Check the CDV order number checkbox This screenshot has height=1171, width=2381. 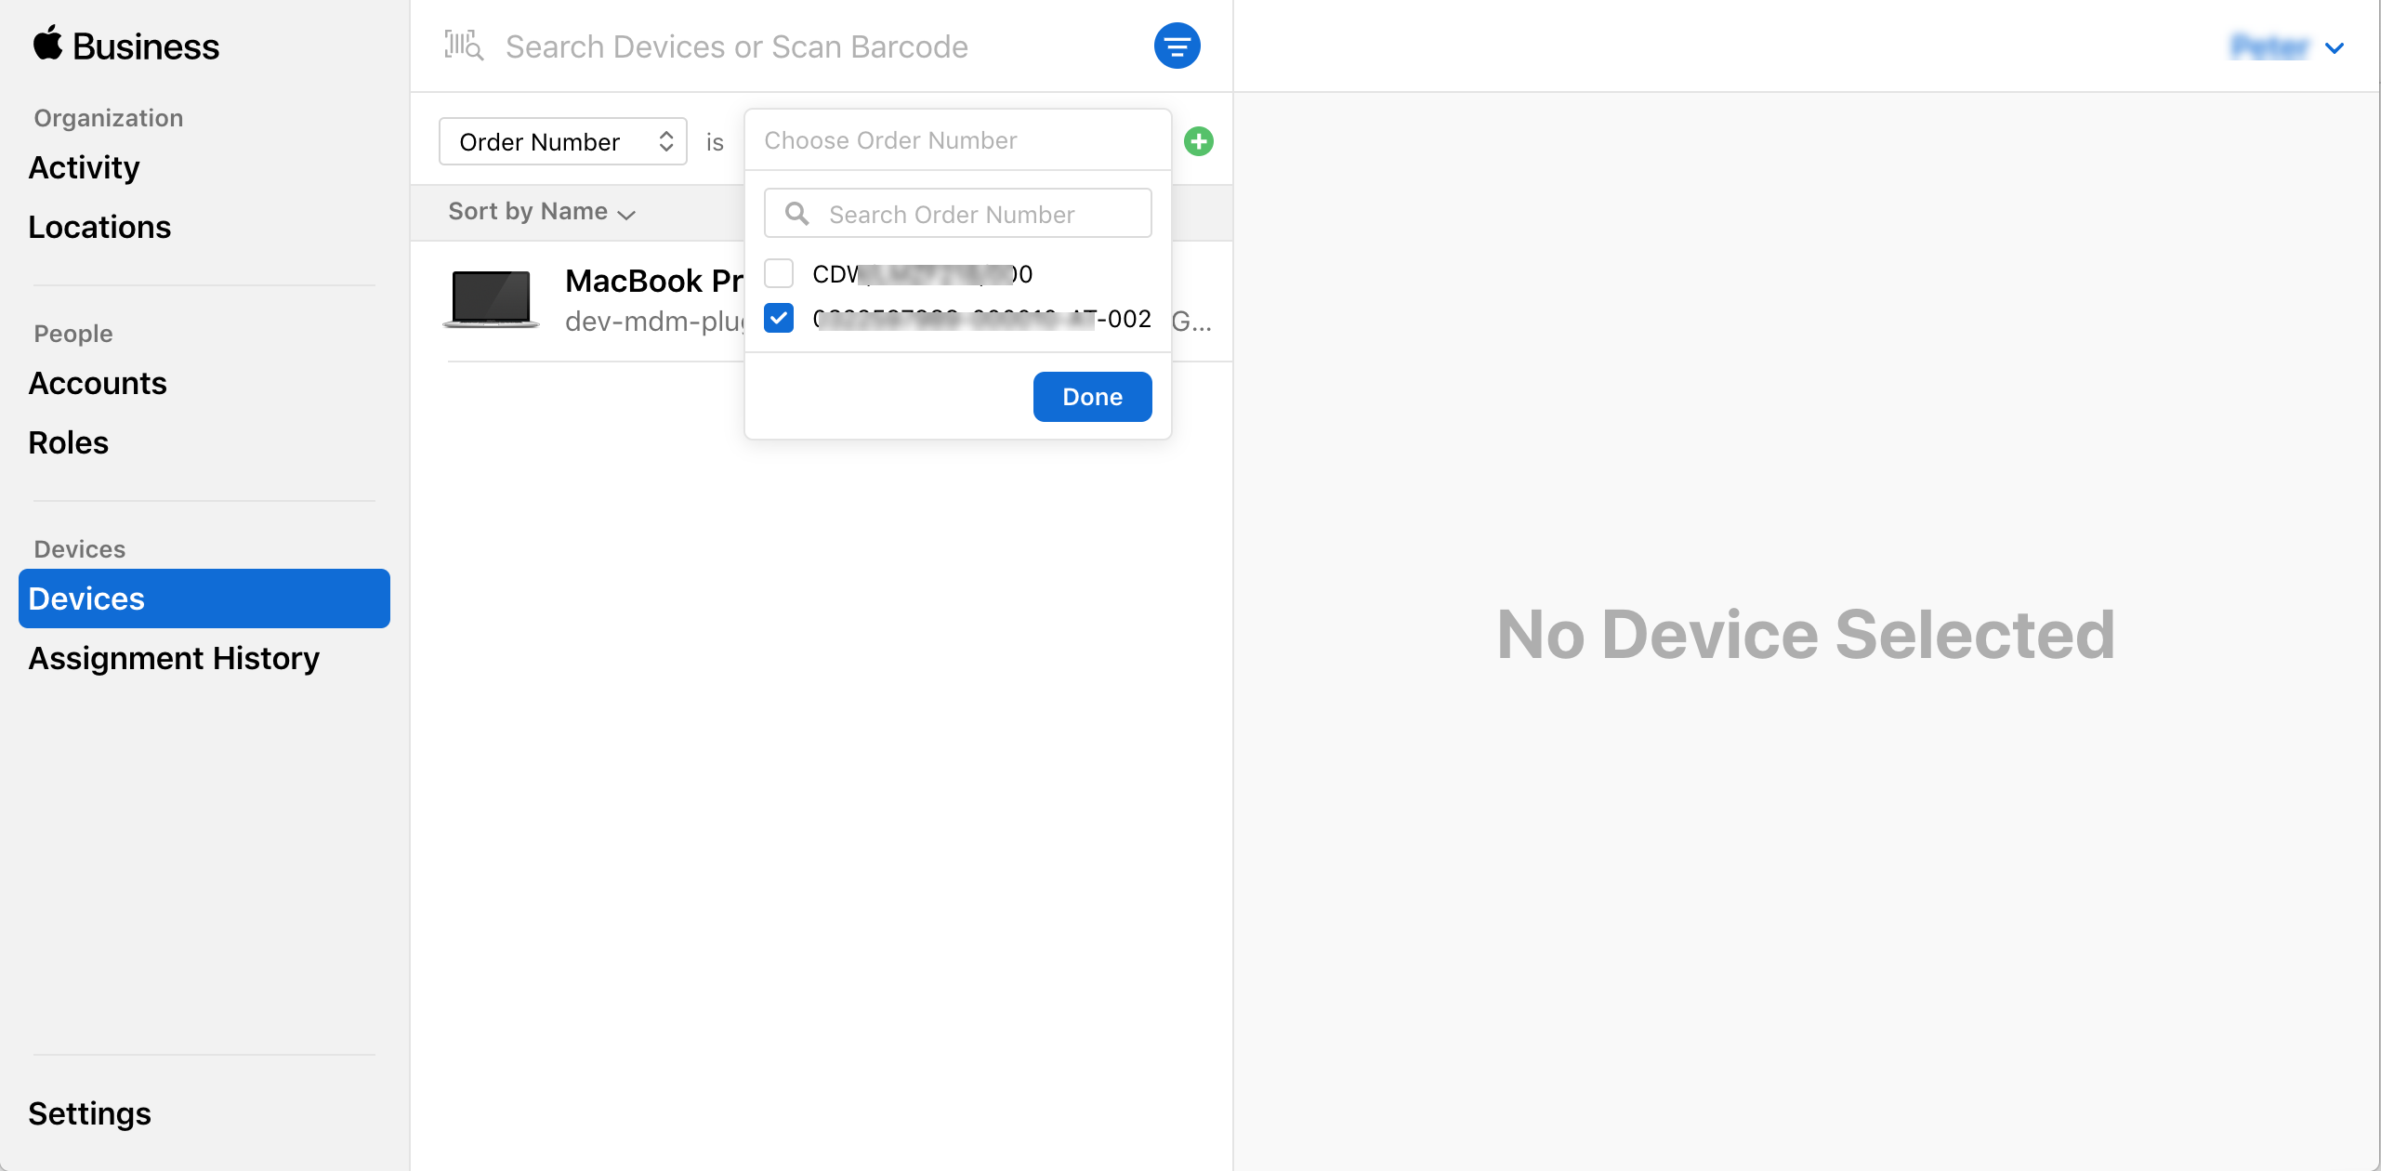778,273
